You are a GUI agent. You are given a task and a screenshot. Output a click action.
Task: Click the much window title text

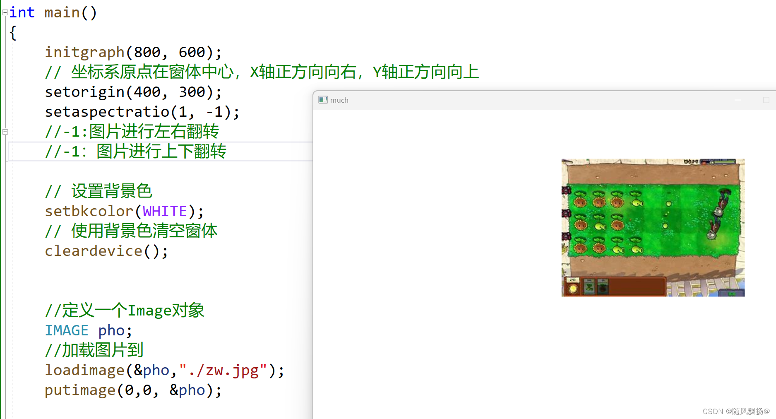339,100
